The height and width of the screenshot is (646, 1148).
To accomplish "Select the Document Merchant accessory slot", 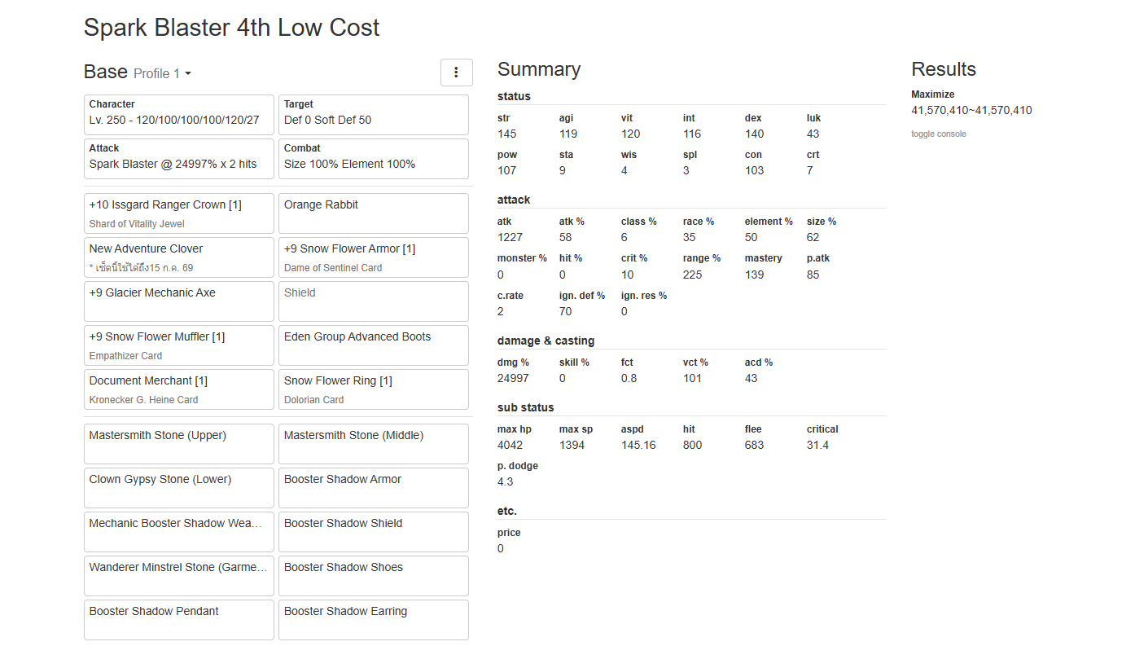I will click(x=178, y=389).
